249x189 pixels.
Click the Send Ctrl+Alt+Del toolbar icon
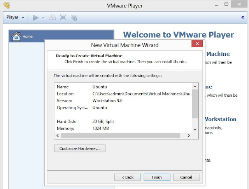52,18
